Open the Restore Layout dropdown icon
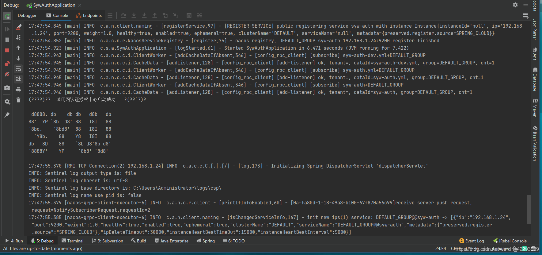Image resolution: width=542 pixels, height=255 pixels. (525, 16)
